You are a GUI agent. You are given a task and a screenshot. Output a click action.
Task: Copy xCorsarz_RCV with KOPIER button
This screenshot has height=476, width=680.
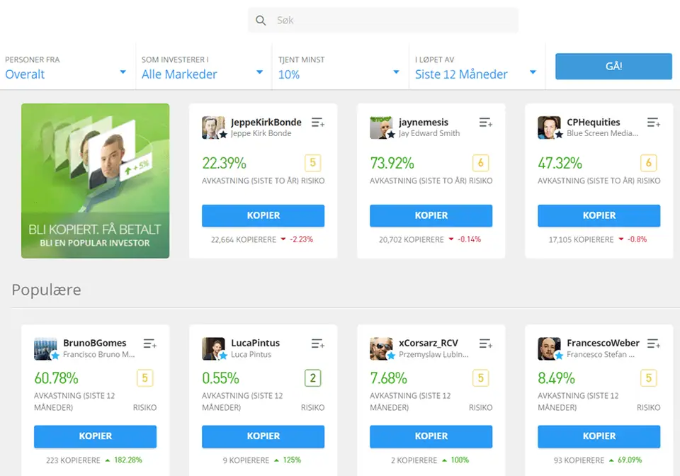(431, 436)
